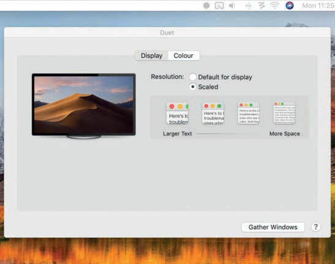Screen dimensions: 335x264
Task: Click the 'Resolution:' label
Action: pos(167,77)
